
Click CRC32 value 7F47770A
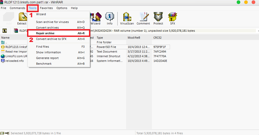160,56
